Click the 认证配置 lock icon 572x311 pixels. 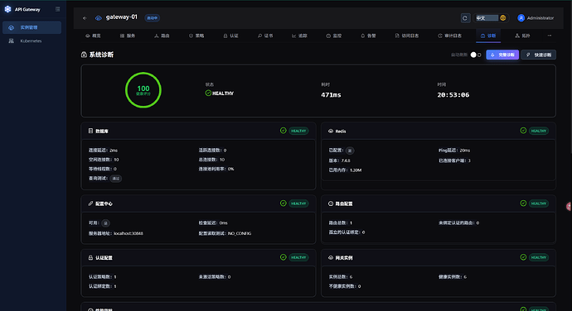click(90, 257)
